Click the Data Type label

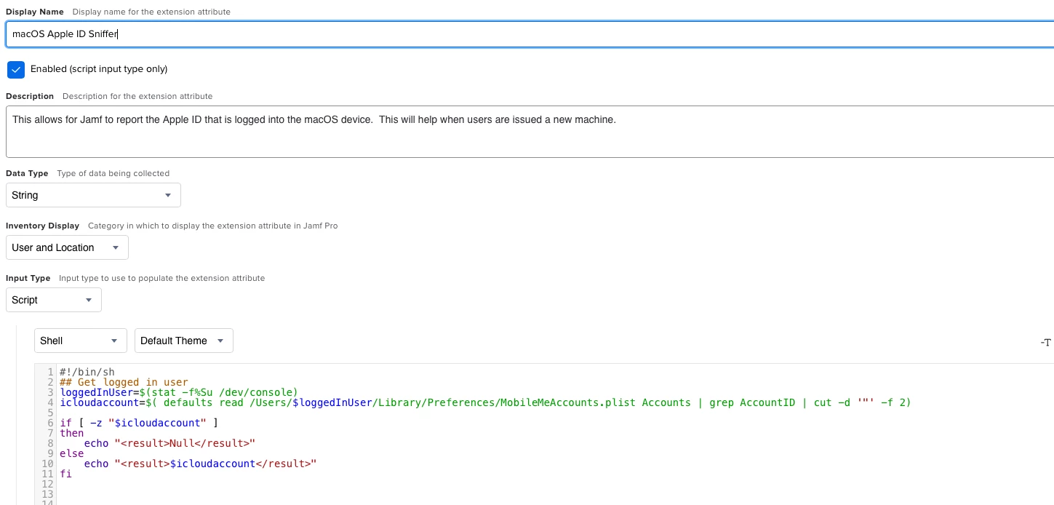coord(27,173)
